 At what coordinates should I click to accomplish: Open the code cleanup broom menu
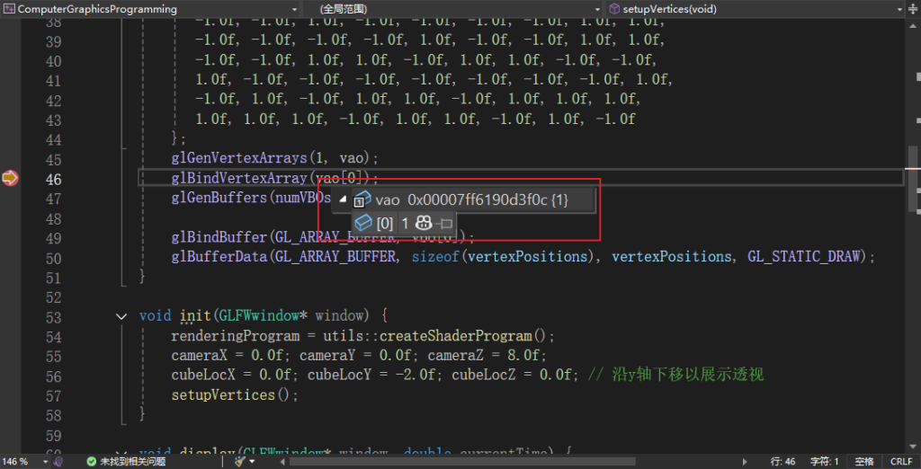click(244, 461)
